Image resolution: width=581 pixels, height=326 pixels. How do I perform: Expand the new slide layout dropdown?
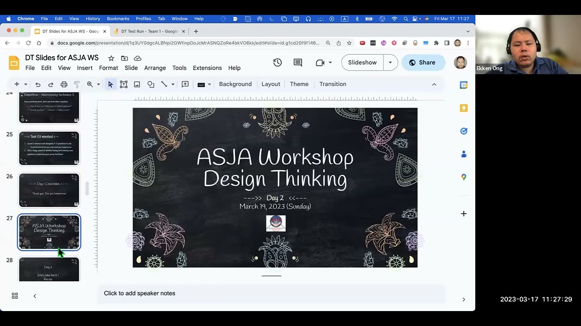25,84
